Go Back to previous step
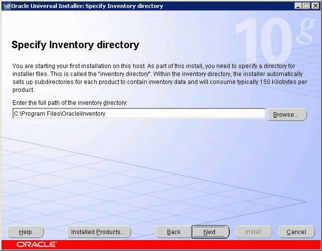 coord(174,232)
